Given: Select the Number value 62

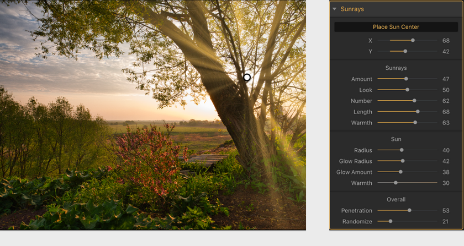Looking at the screenshot, I should coord(446,101).
